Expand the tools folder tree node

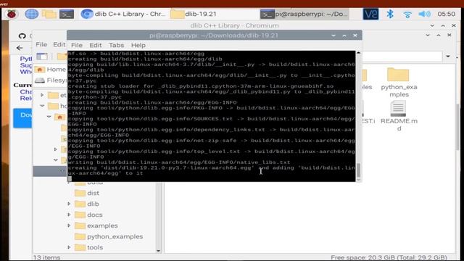click(69, 247)
